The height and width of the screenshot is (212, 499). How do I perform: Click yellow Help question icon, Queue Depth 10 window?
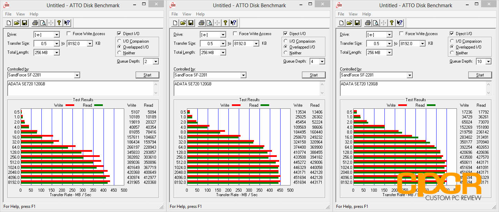pos(392,23)
